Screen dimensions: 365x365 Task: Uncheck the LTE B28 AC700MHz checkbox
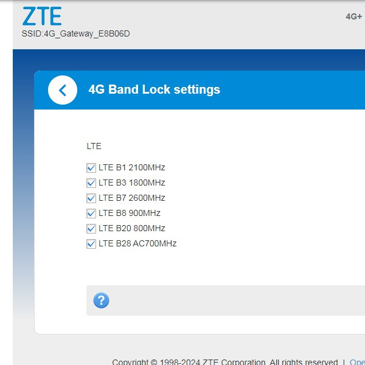[91, 244]
